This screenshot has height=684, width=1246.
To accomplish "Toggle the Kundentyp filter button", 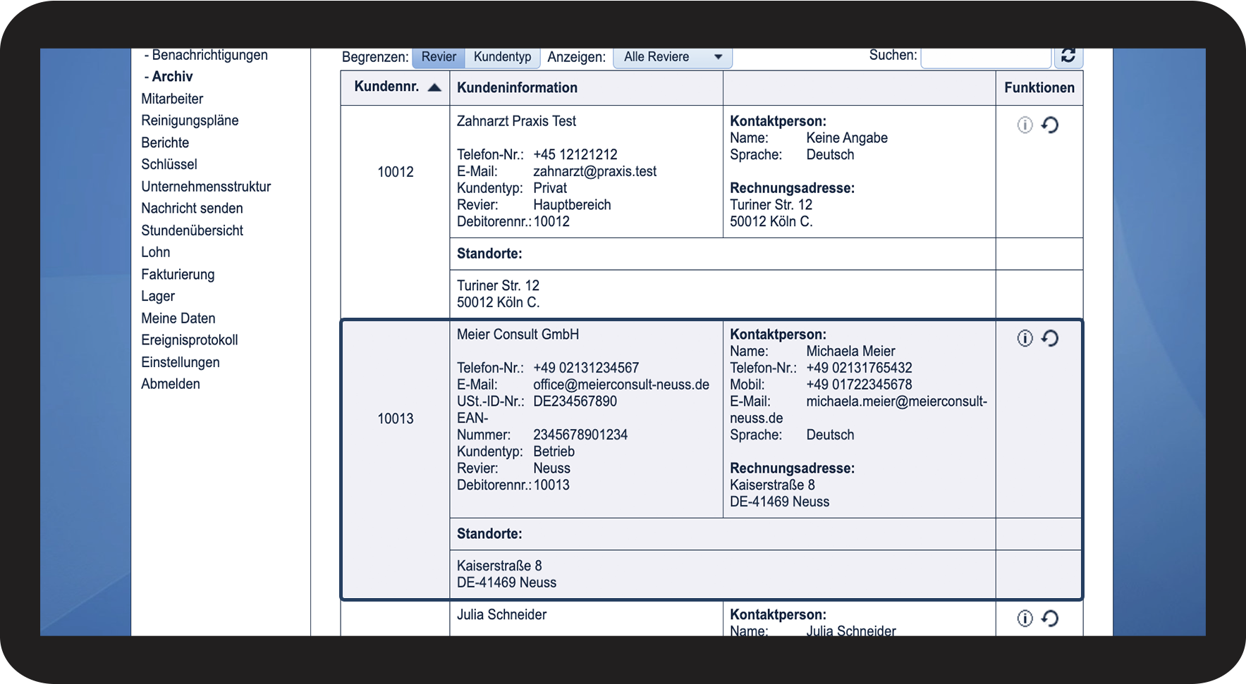I will tap(503, 57).
